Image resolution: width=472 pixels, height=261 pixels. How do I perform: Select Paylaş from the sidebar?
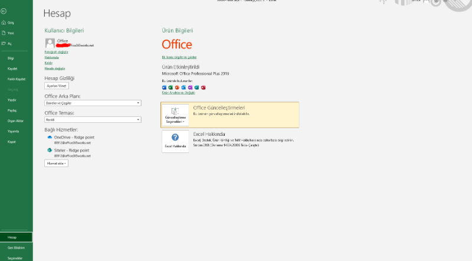12,110
